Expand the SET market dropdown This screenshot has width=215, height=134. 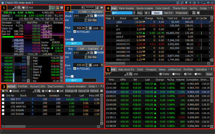[134, 13]
